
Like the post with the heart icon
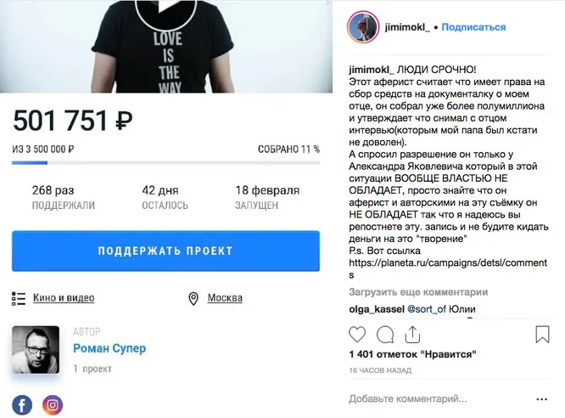click(x=357, y=334)
